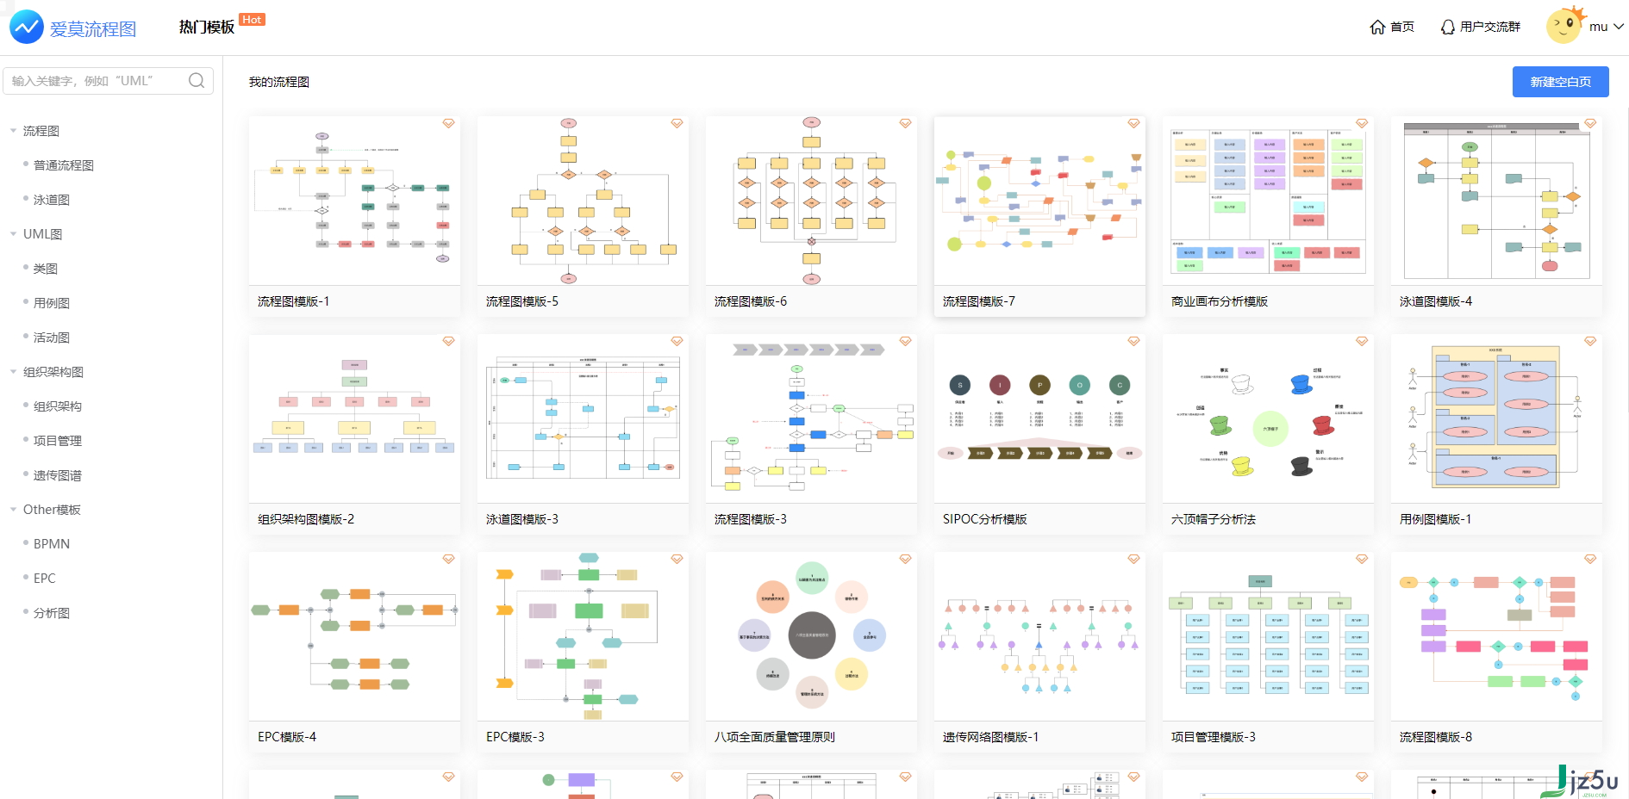
Task: Open the 六顶帽子分析法 thumbnail
Action: pyautogui.click(x=1268, y=418)
